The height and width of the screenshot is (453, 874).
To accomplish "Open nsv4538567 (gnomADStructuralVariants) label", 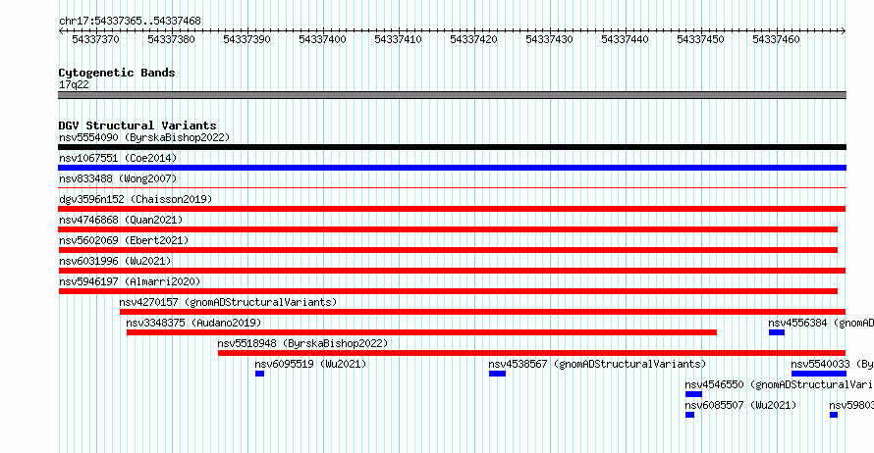I will (x=597, y=364).
